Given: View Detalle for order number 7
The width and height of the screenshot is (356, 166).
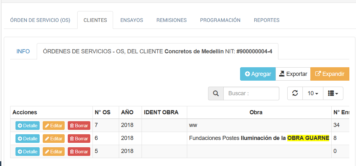Looking at the screenshot, I should point(28,125).
